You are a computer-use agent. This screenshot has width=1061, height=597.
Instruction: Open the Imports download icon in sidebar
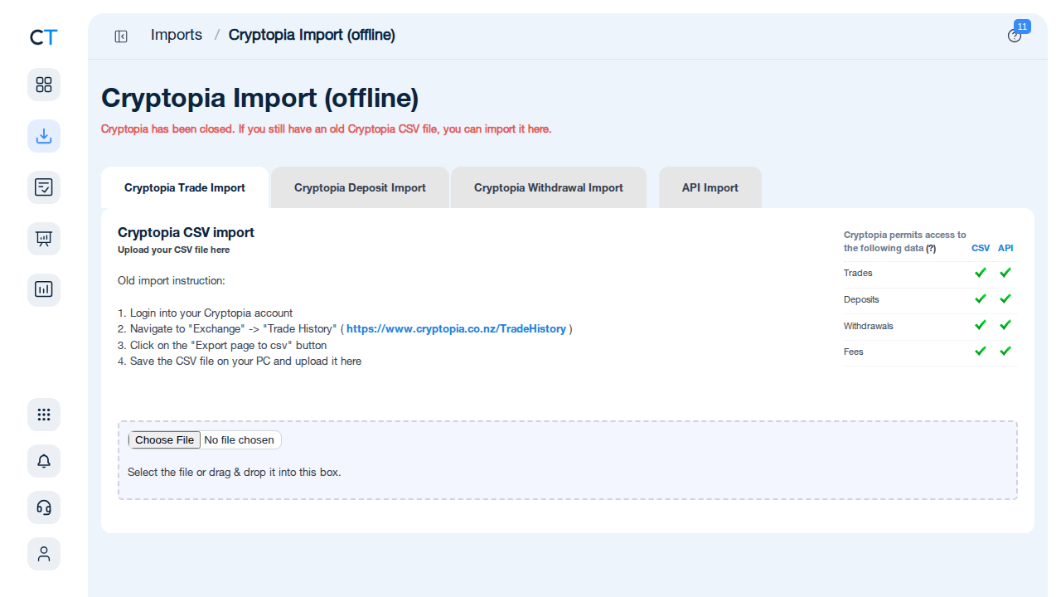point(44,136)
